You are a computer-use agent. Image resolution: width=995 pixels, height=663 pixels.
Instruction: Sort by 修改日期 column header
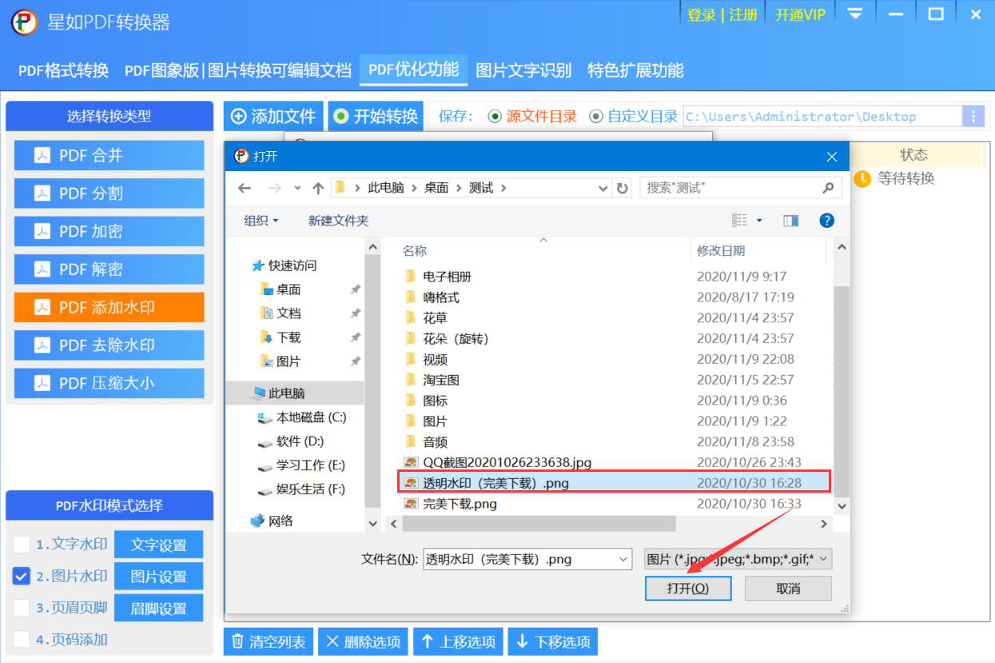click(721, 251)
